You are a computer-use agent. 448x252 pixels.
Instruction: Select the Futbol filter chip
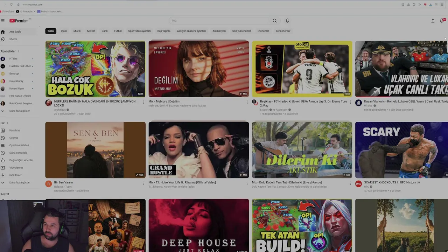118,31
